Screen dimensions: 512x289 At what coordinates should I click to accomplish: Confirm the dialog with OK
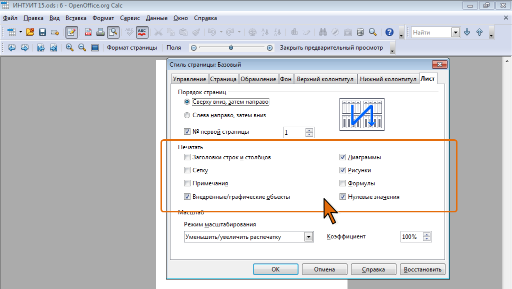(275, 269)
